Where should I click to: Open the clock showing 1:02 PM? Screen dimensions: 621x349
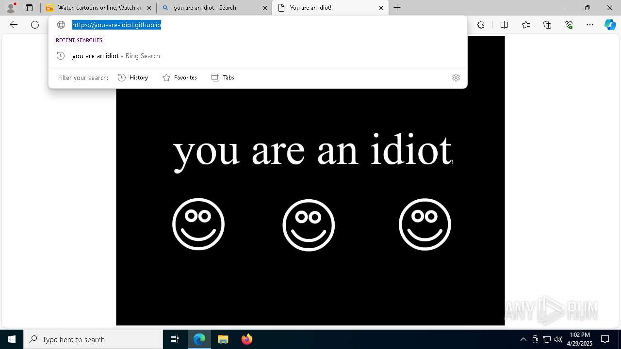point(580,339)
